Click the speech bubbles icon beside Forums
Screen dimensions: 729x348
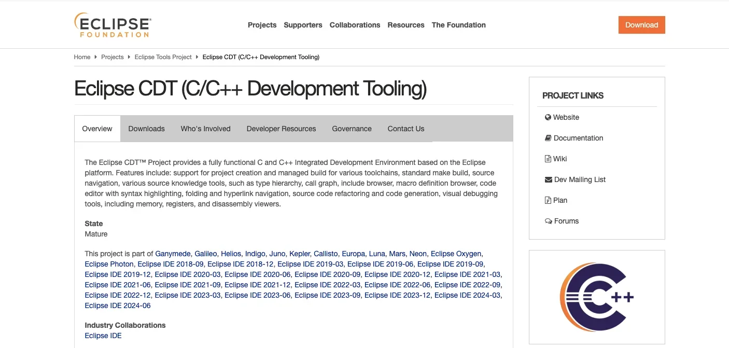(x=548, y=221)
